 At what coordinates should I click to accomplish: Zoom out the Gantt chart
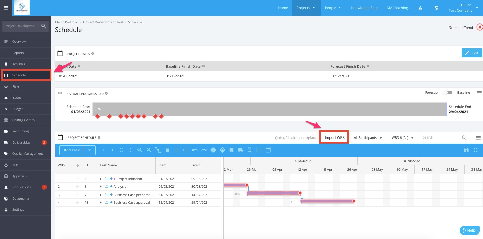tap(140, 150)
